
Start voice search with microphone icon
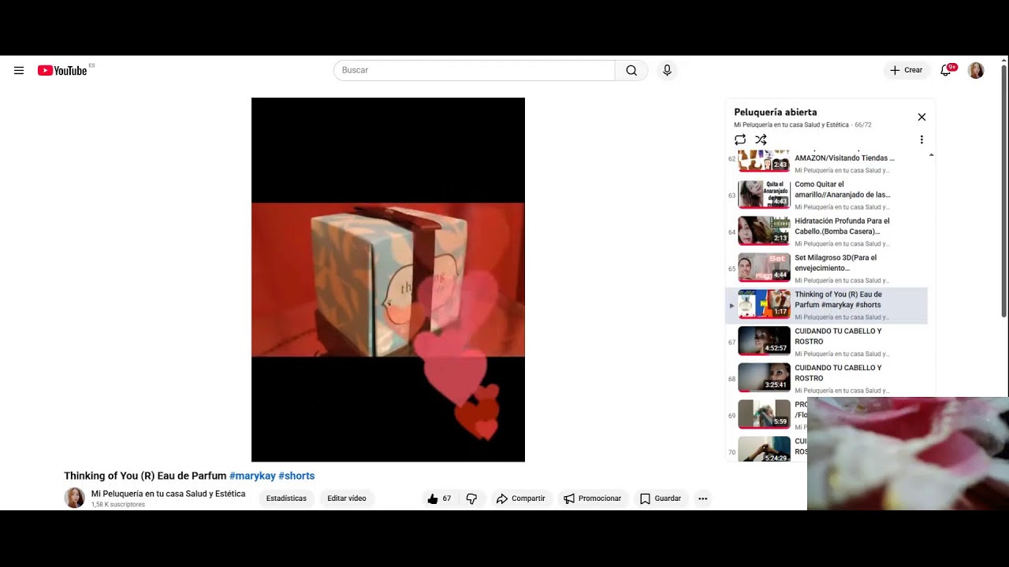tap(667, 70)
